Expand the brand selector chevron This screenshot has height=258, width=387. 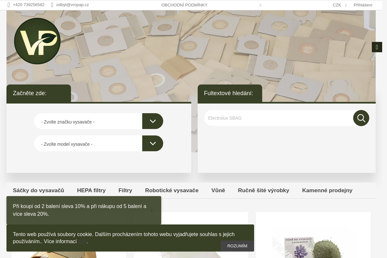(x=153, y=121)
